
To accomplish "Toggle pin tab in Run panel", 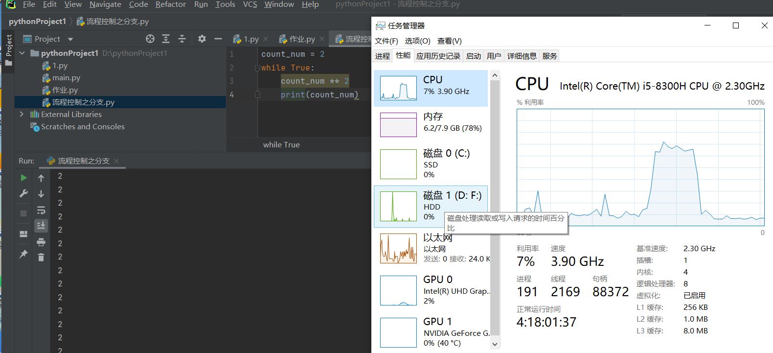I will pos(23,254).
